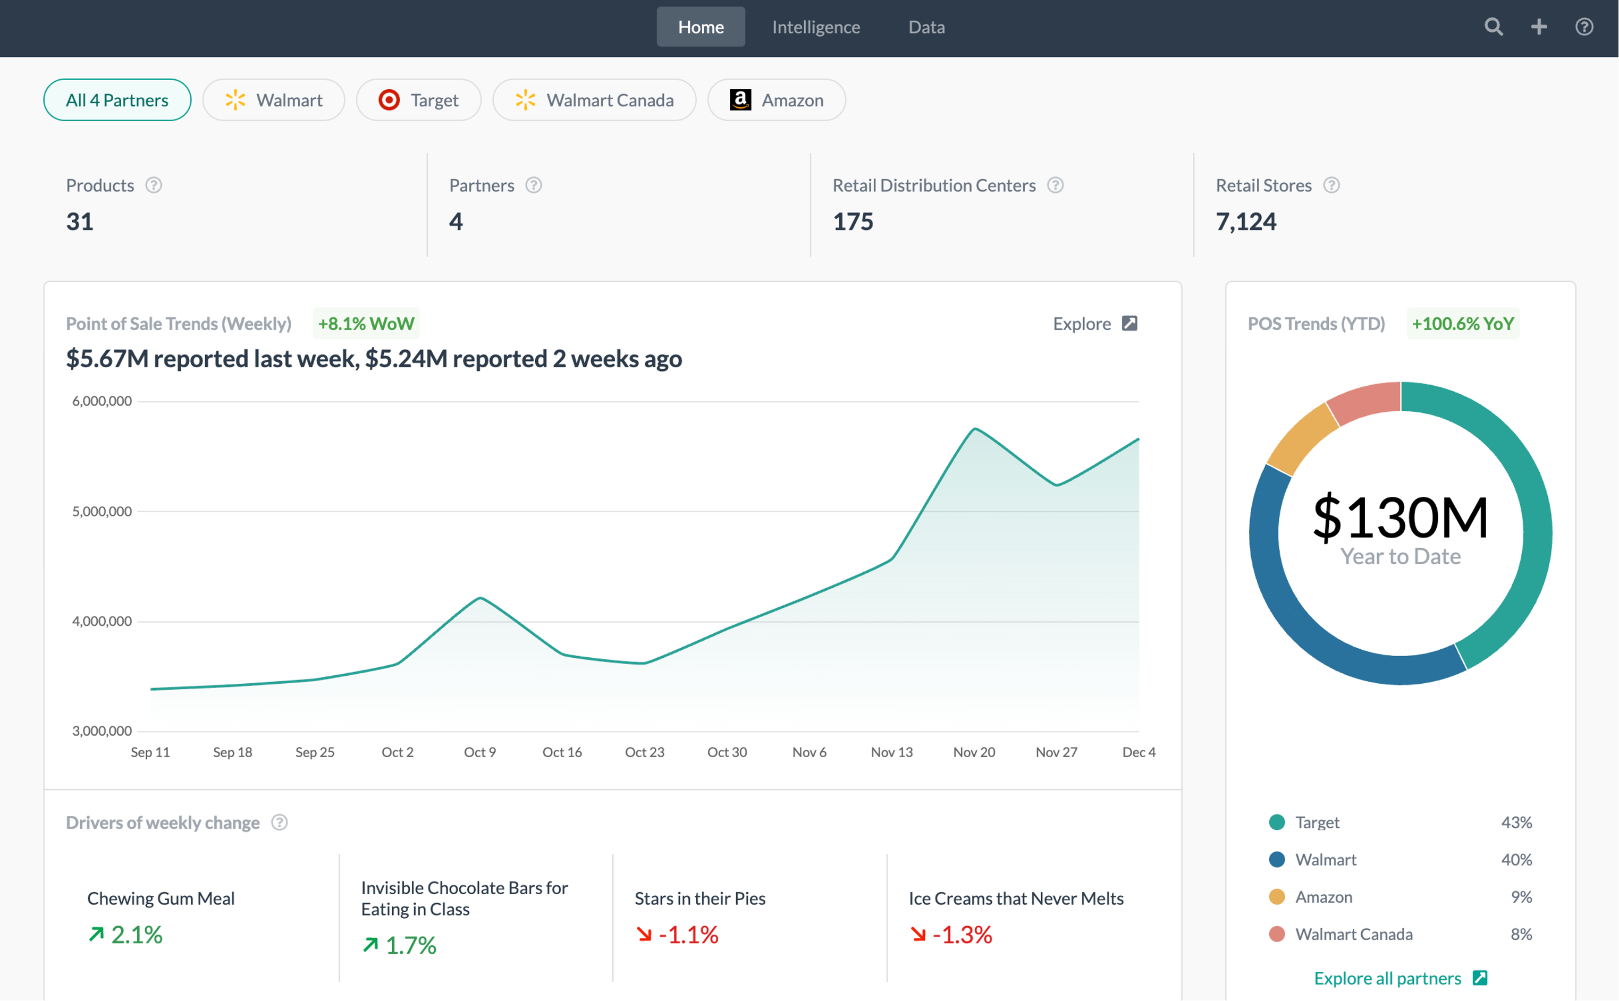Screen dimensions: 1619x1001
Task: Click help icon beside Partners metric
Action: tap(534, 185)
